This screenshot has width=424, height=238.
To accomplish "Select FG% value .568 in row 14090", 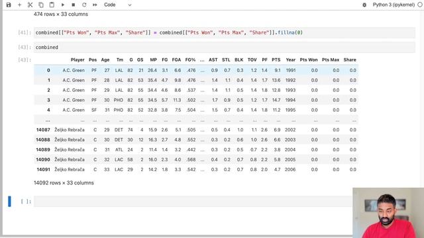I will click(x=191, y=160).
